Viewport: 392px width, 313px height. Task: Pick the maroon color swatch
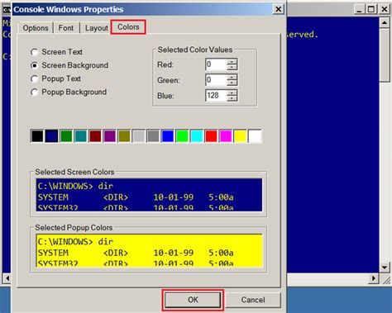click(x=95, y=136)
